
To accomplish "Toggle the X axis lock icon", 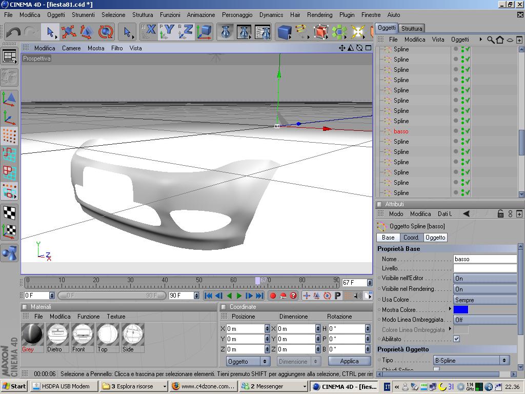I will [x=149, y=32].
